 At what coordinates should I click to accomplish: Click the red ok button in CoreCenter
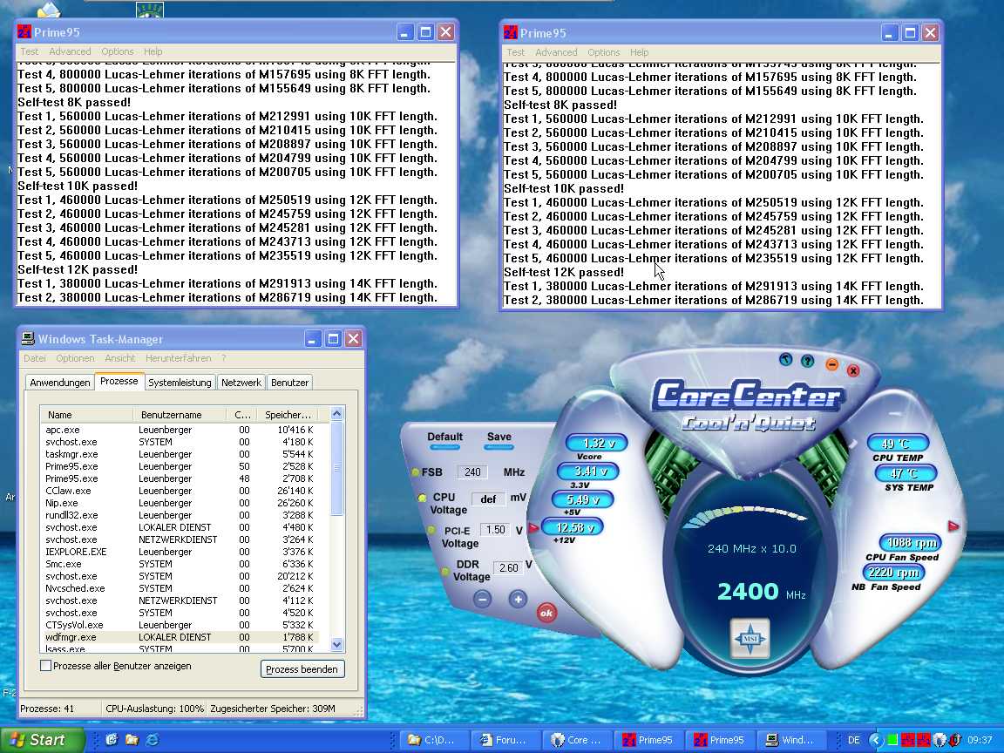click(x=546, y=613)
